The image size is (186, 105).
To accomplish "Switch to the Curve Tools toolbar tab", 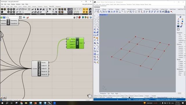I will pyautogui.click(x=155, y=9).
